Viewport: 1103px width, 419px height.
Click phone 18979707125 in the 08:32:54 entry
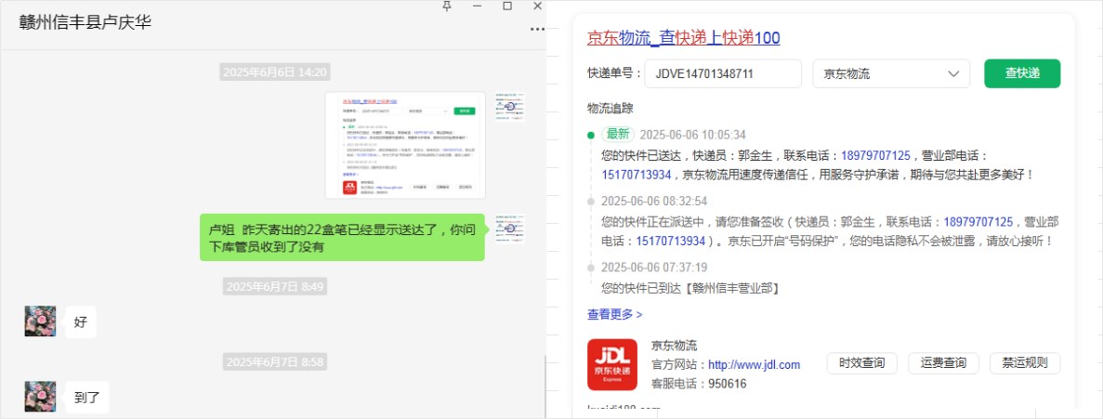pos(978,222)
